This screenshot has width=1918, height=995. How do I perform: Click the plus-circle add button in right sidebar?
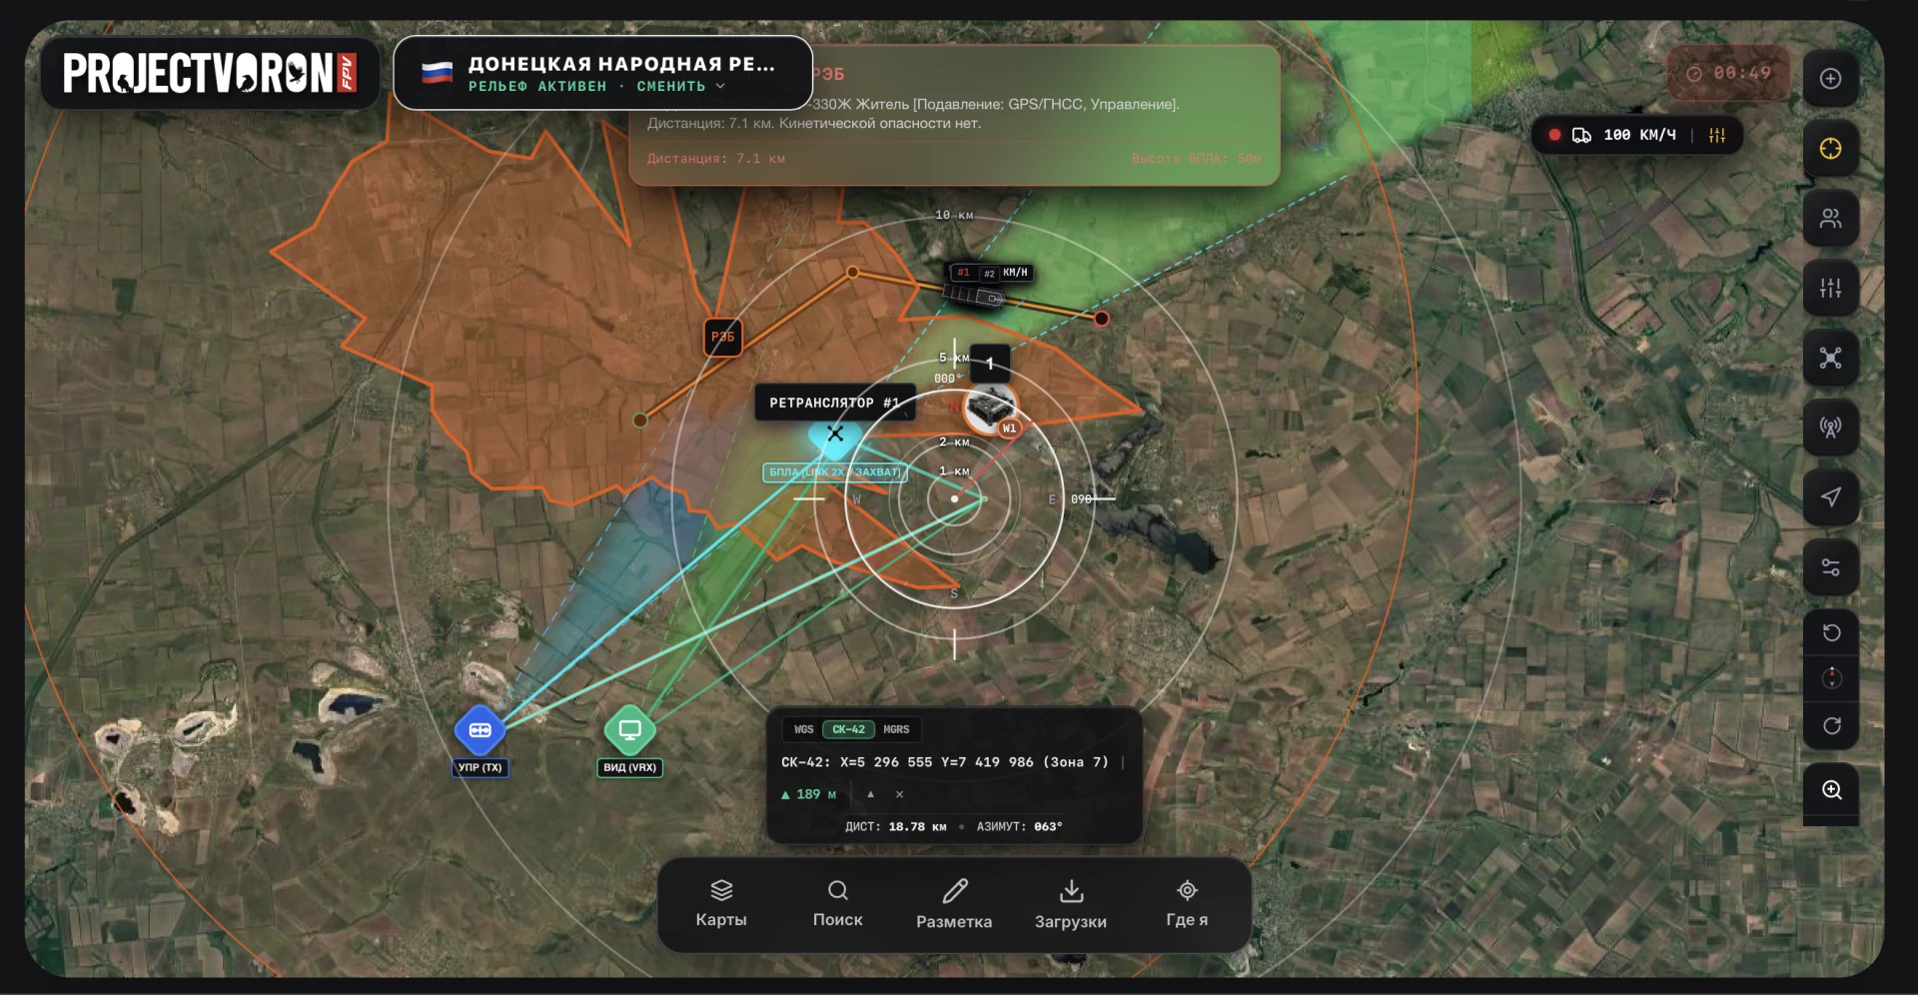1830,79
